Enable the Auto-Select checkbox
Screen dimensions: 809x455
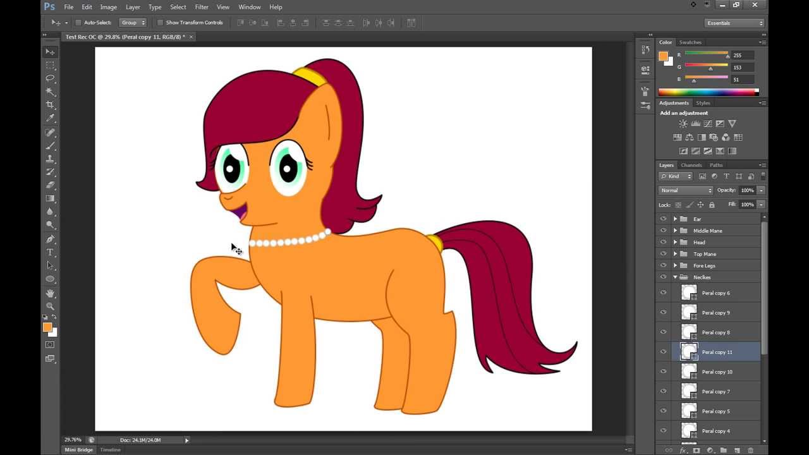coord(78,23)
